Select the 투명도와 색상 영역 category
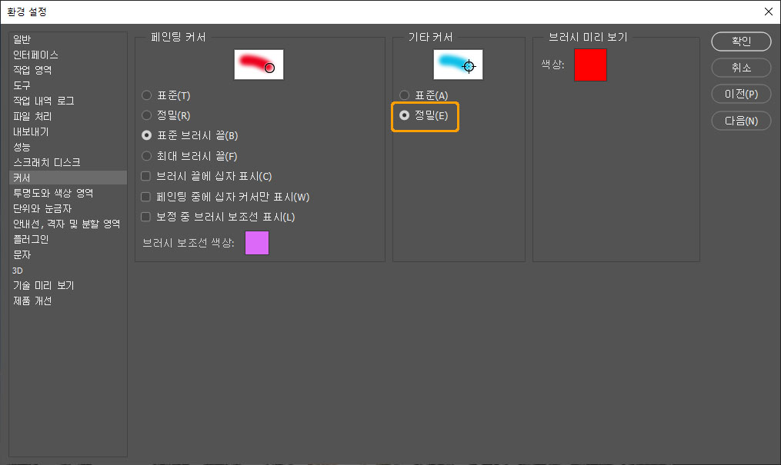 point(53,193)
